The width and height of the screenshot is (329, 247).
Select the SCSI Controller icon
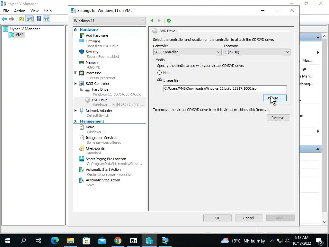coord(82,84)
